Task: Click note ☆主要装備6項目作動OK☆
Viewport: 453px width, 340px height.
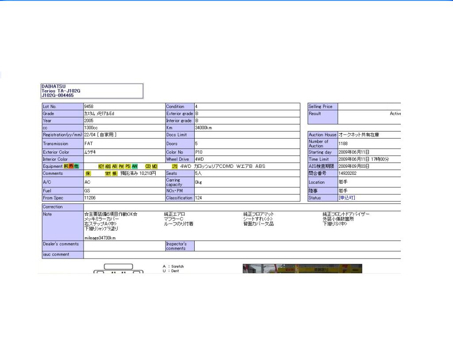Action: click(111, 214)
